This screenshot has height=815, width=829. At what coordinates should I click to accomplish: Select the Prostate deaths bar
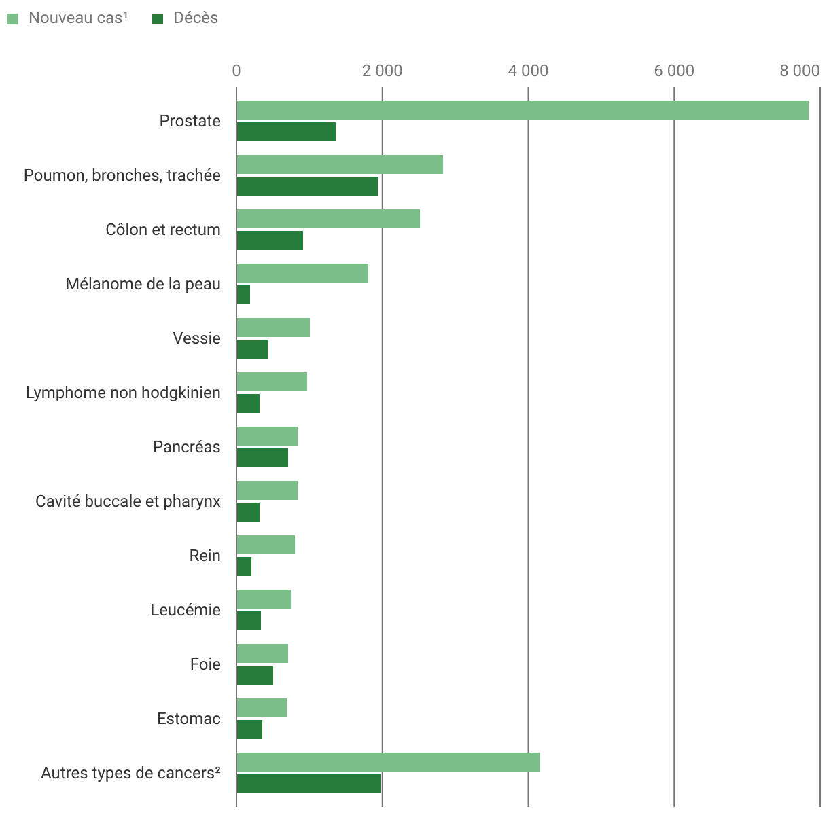point(286,132)
